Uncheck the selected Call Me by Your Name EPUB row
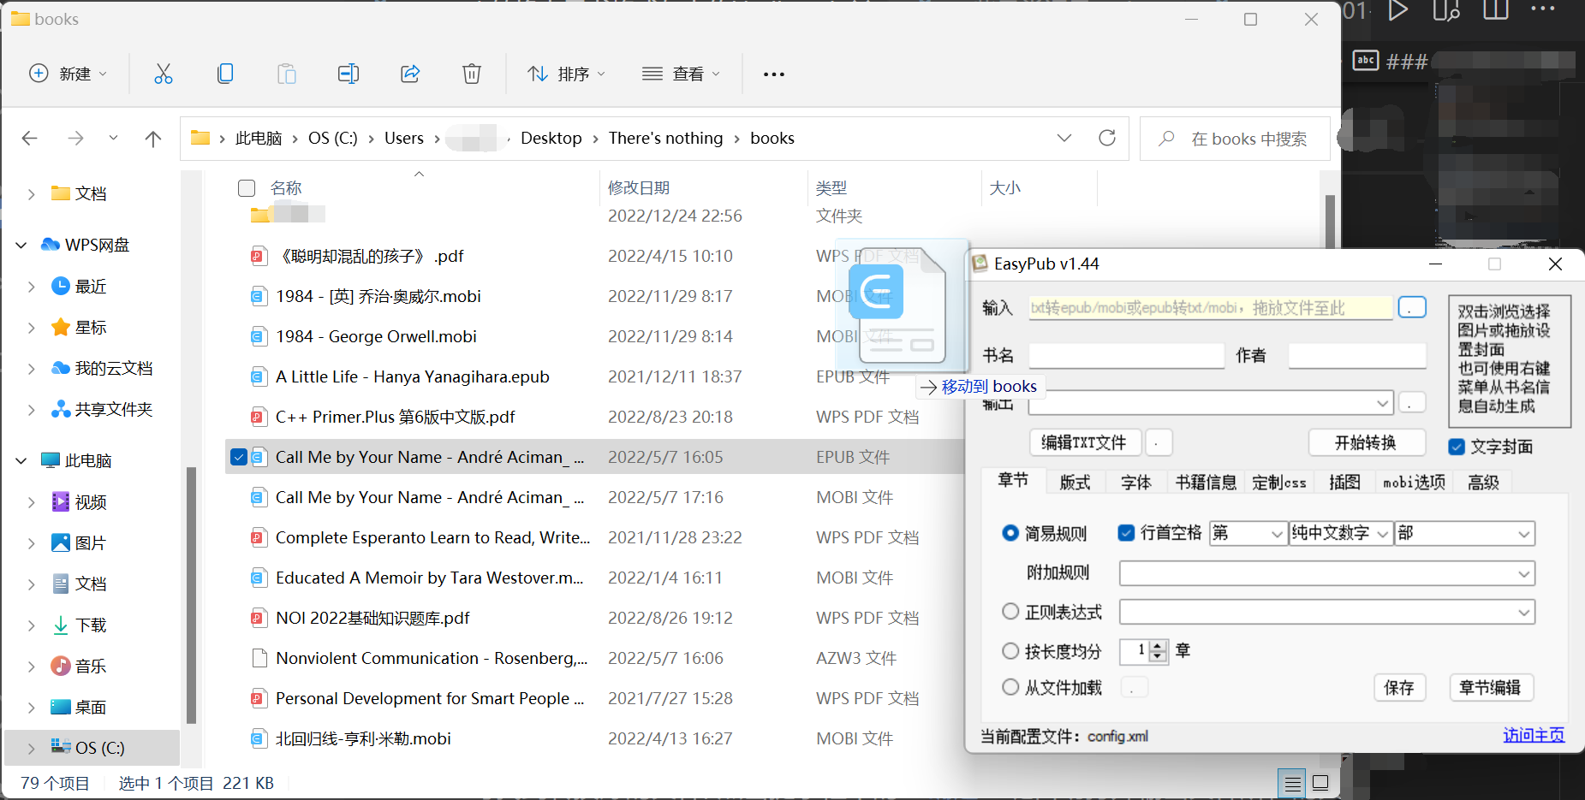 (239, 457)
